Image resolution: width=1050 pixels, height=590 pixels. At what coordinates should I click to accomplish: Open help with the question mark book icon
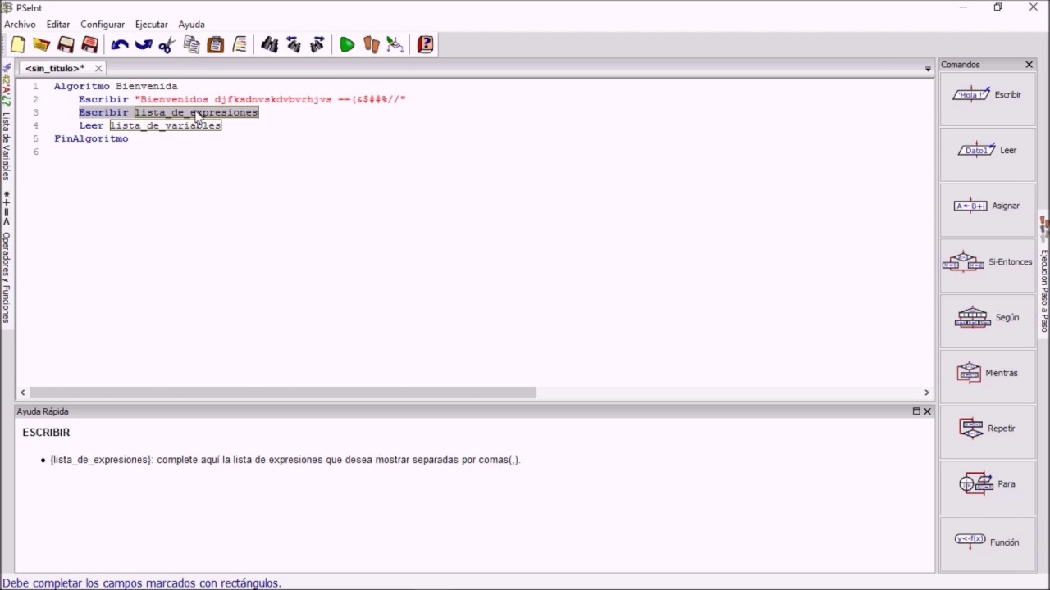[425, 45]
